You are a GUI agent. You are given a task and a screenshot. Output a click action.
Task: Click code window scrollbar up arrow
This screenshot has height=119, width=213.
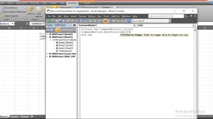pyautogui.click(x=195, y=30)
